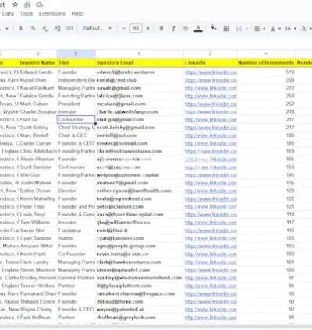Click the name Fabrice Grinda
This screenshot has width=312, height=330.
(x=37, y=96)
